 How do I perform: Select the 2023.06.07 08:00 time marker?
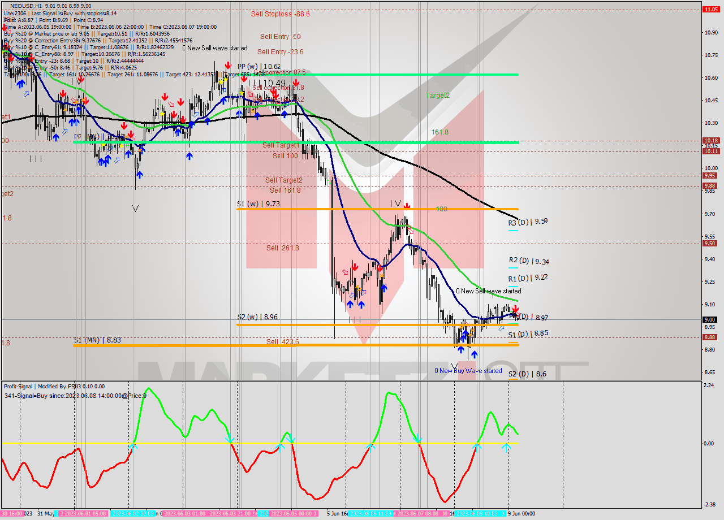pyautogui.click(x=419, y=514)
